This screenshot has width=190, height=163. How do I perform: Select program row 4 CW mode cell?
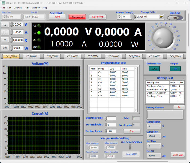point(103,82)
